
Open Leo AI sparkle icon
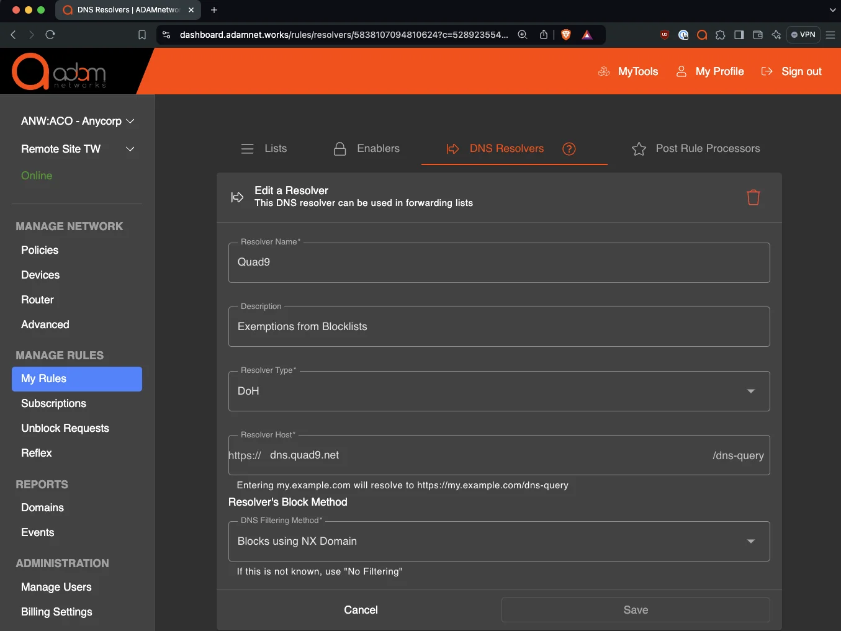776,35
